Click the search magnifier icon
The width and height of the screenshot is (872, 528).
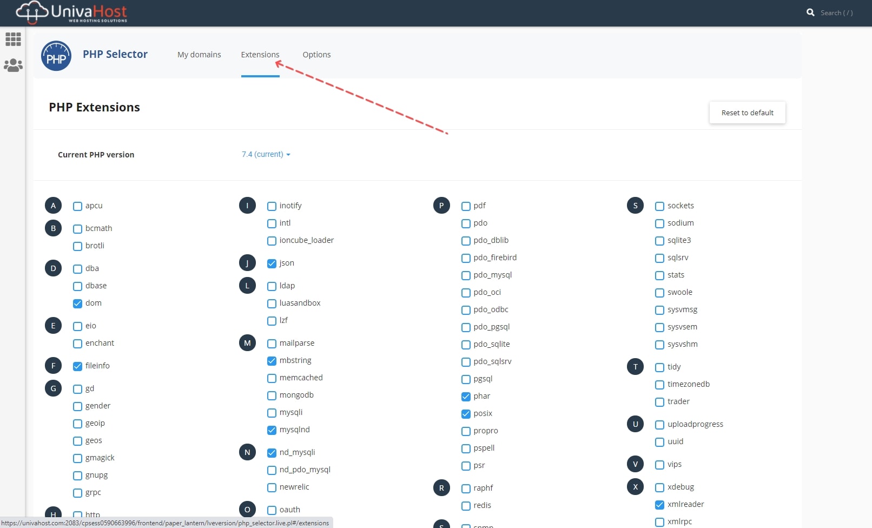click(810, 12)
